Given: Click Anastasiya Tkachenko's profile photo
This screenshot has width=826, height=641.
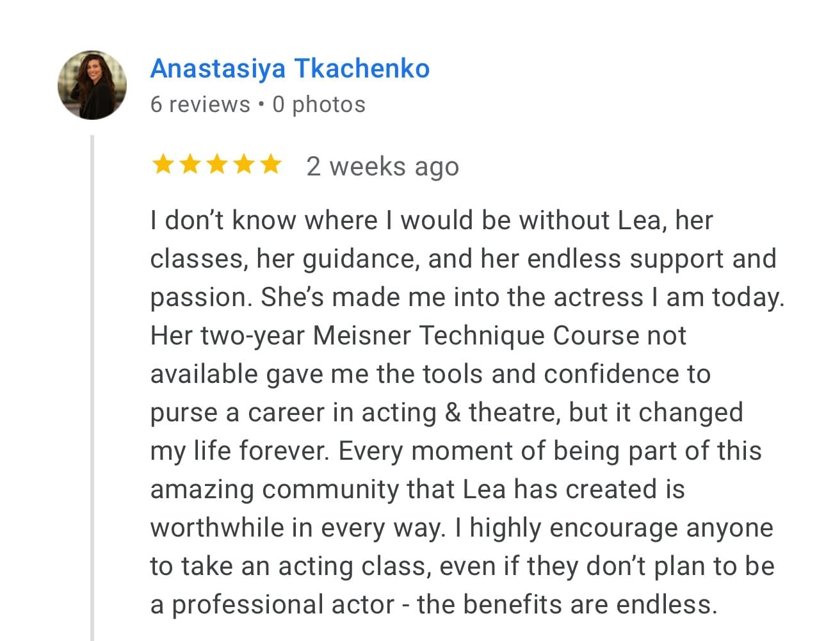Looking at the screenshot, I should [92, 85].
